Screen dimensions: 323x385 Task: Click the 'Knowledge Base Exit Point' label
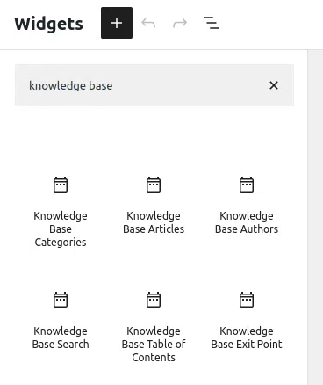[247, 338]
